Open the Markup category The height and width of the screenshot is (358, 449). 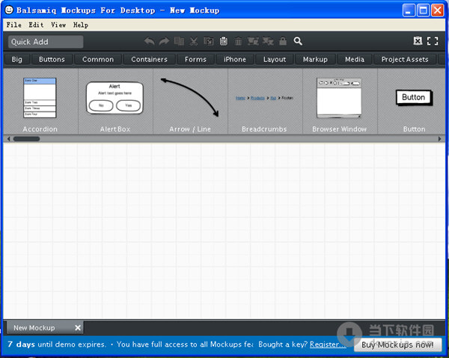tap(315, 60)
